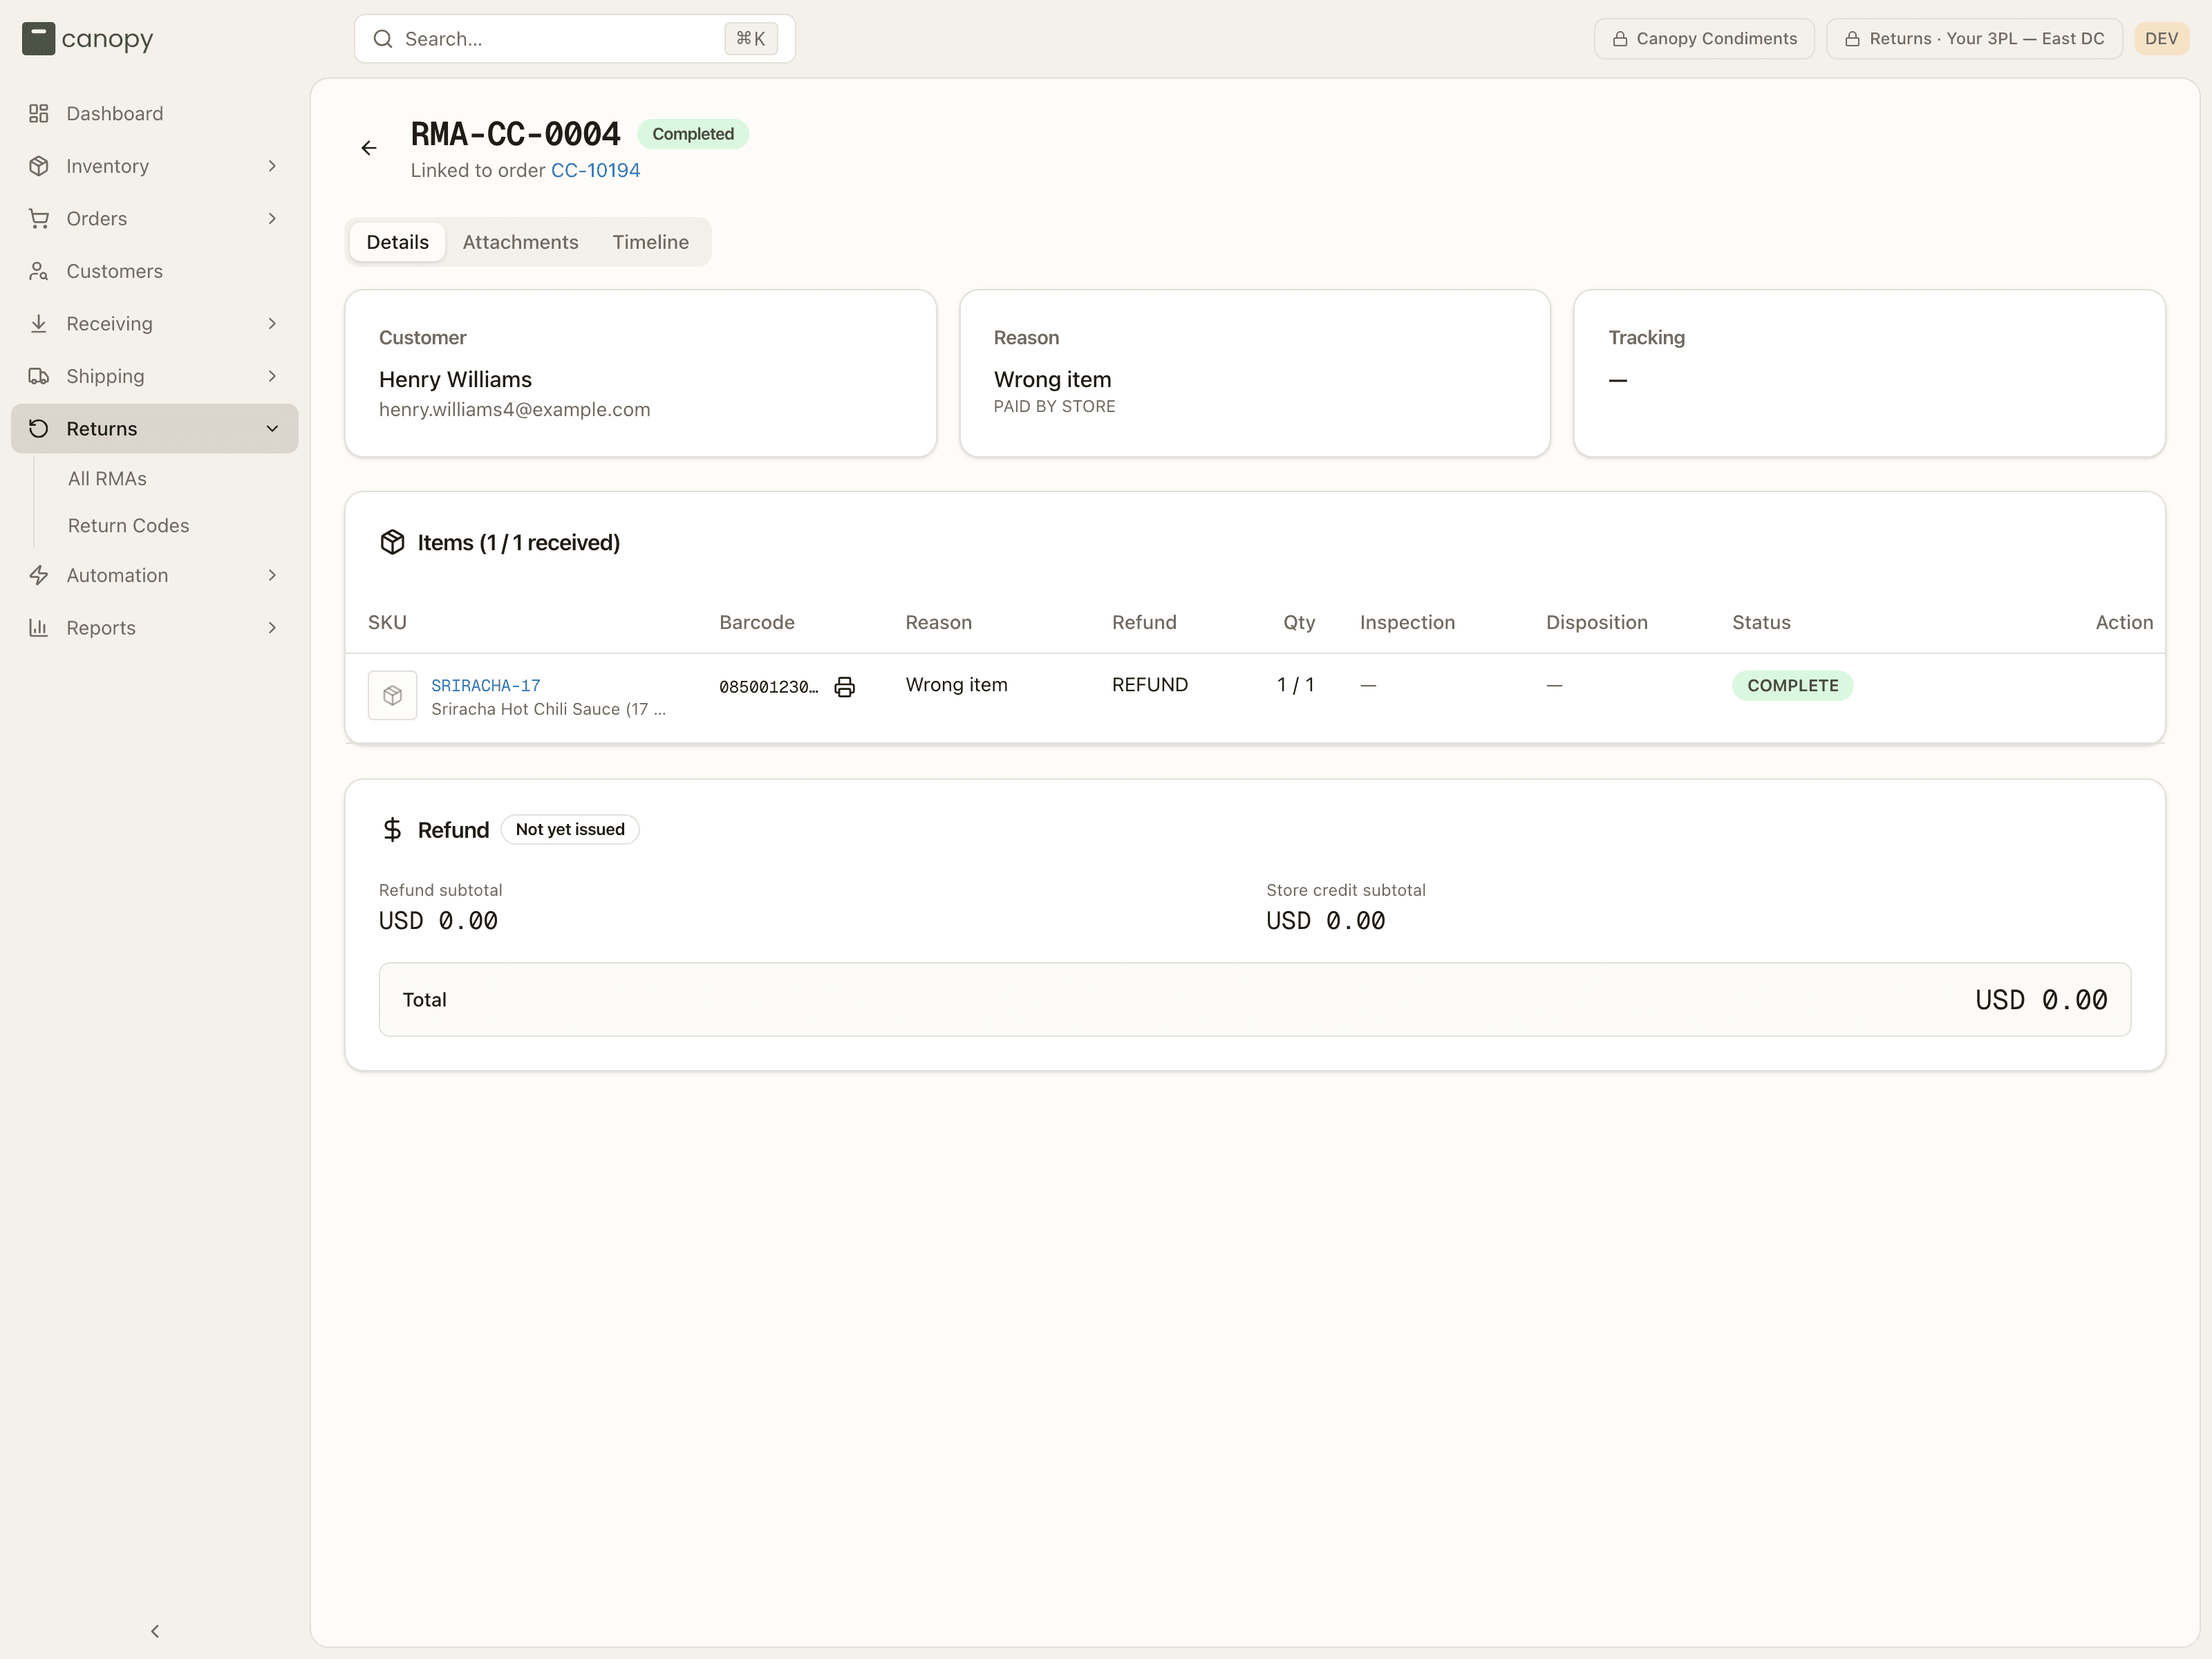Open Dashboard from the sidebar
The height and width of the screenshot is (1659, 2212).
click(155, 114)
